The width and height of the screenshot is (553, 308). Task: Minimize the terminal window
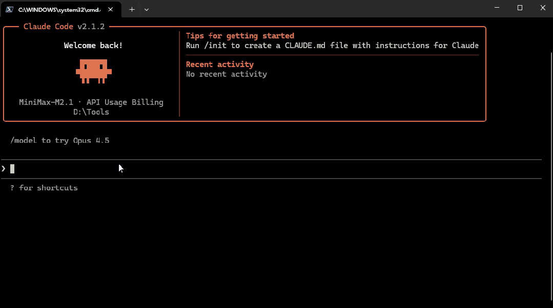click(497, 8)
